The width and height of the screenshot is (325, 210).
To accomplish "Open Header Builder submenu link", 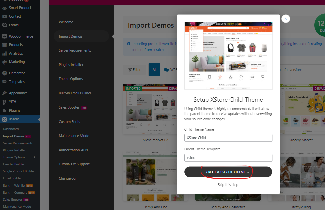I will 14,164.
